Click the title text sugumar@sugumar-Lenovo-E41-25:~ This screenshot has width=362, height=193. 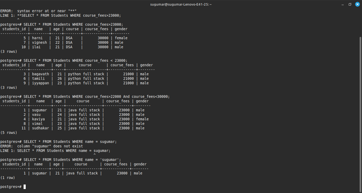tap(181, 4)
